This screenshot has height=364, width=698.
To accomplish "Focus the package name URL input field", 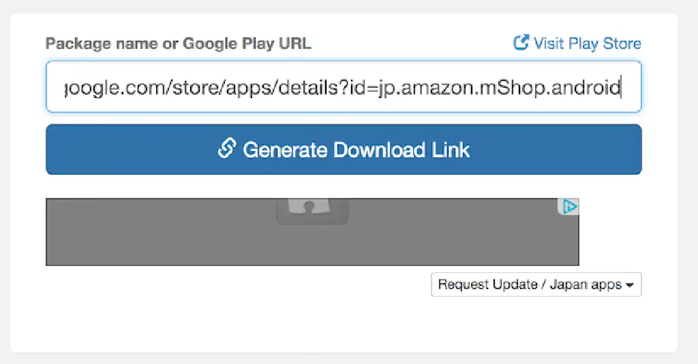I will pos(343,87).
